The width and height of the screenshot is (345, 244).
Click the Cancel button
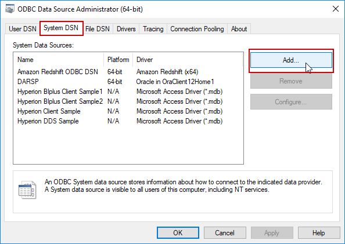225,232
